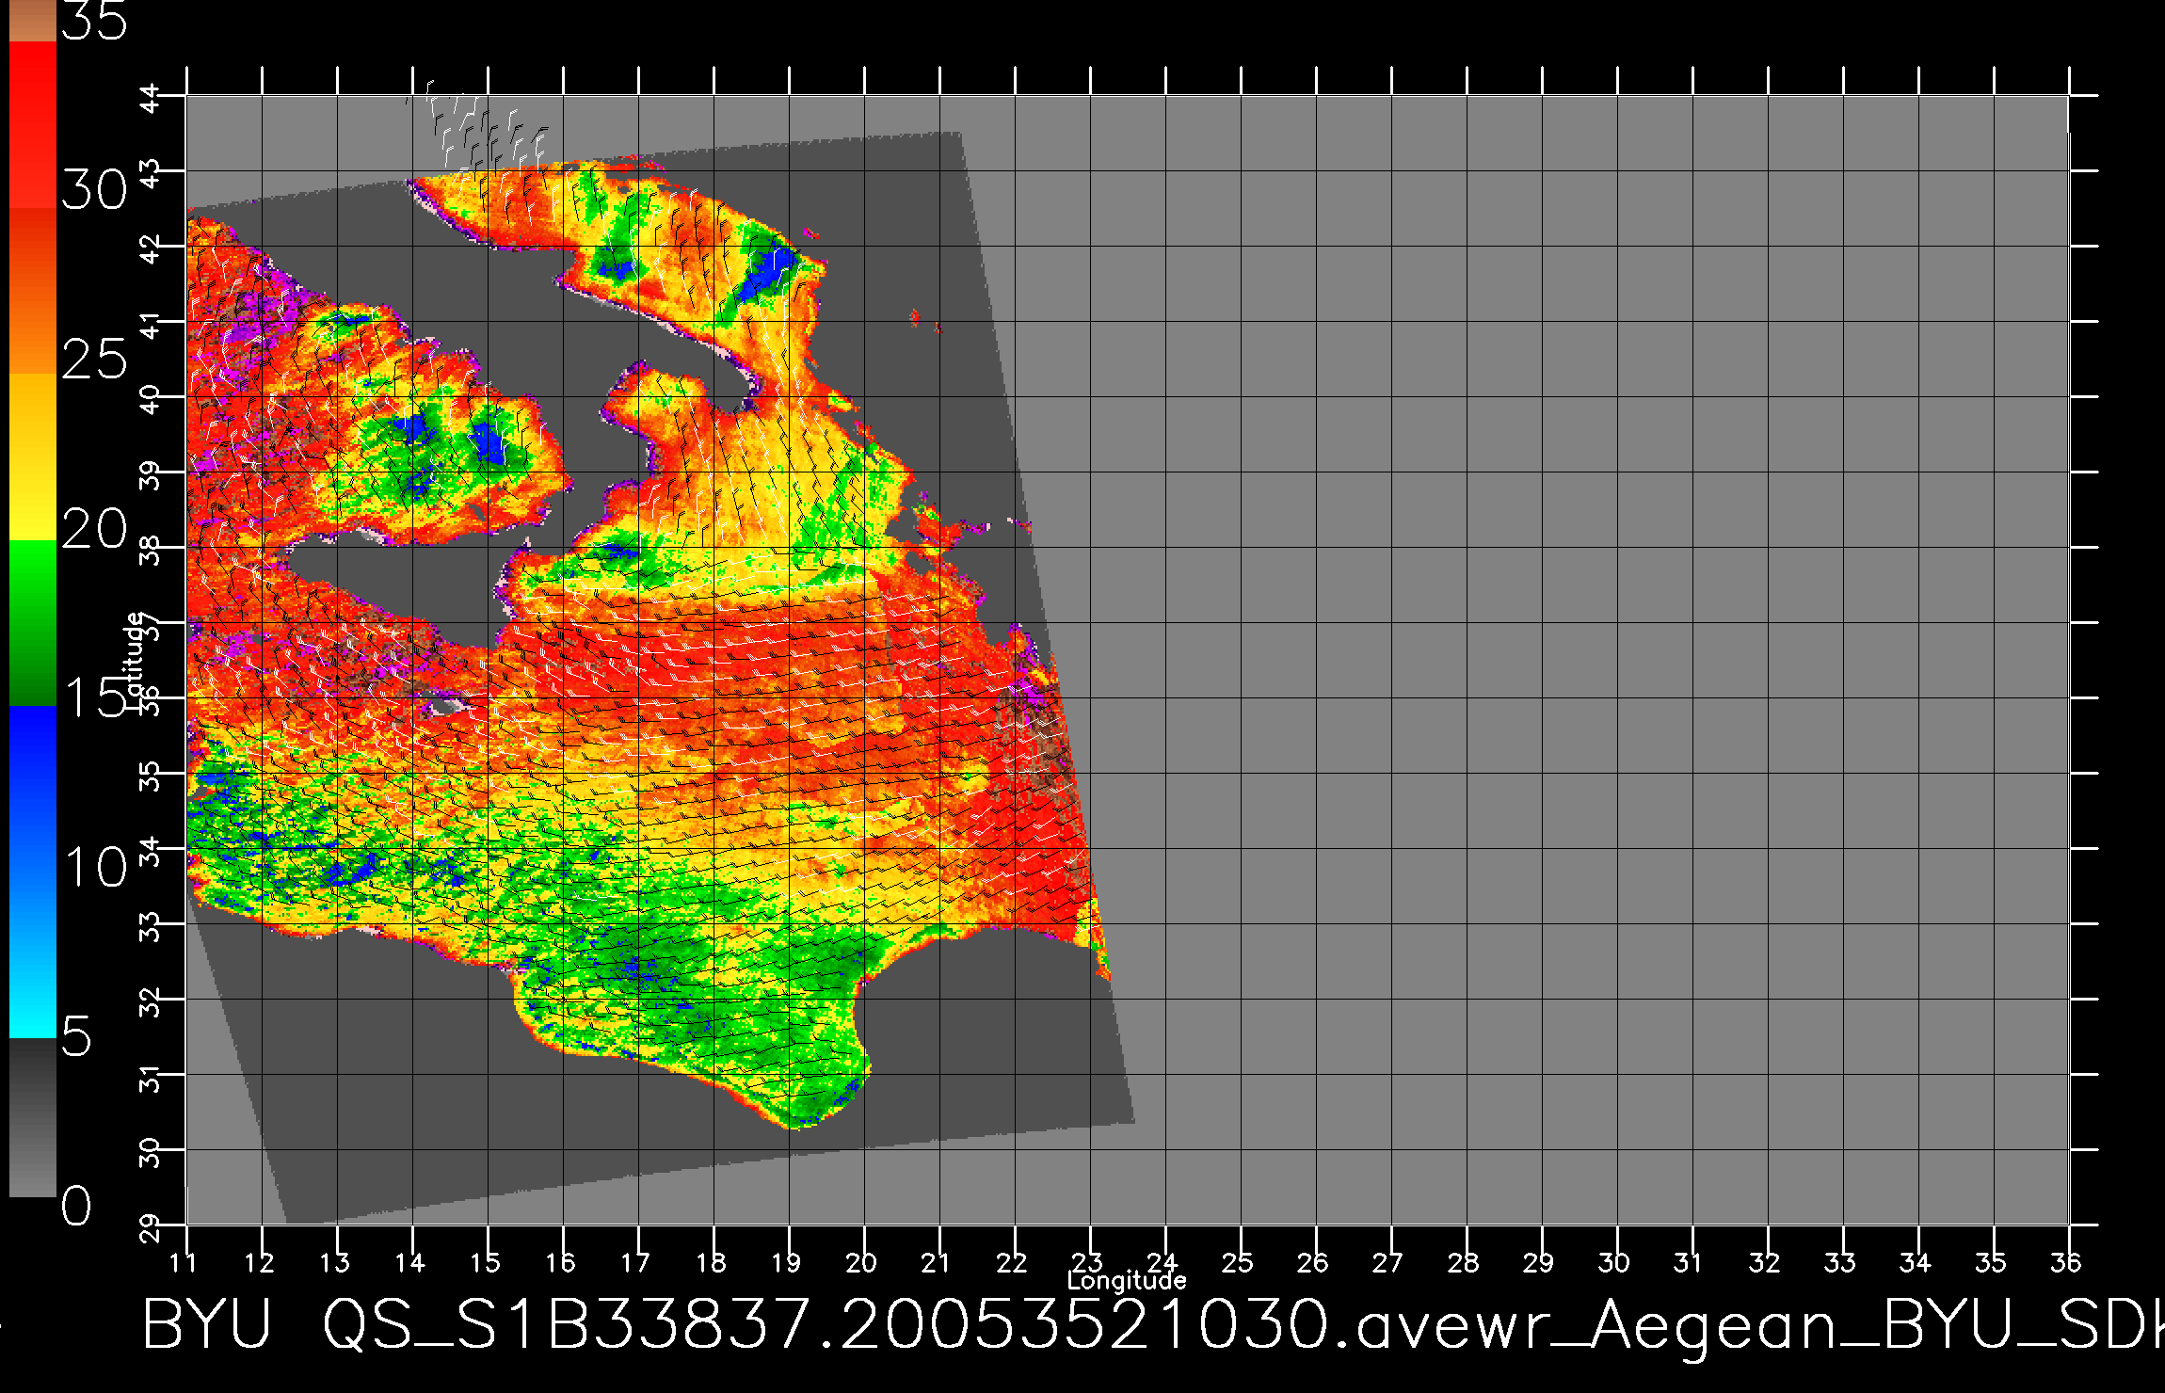Click the longitude tick label 33
The width and height of the screenshot is (2165, 1393).
(x=1840, y=1262)
